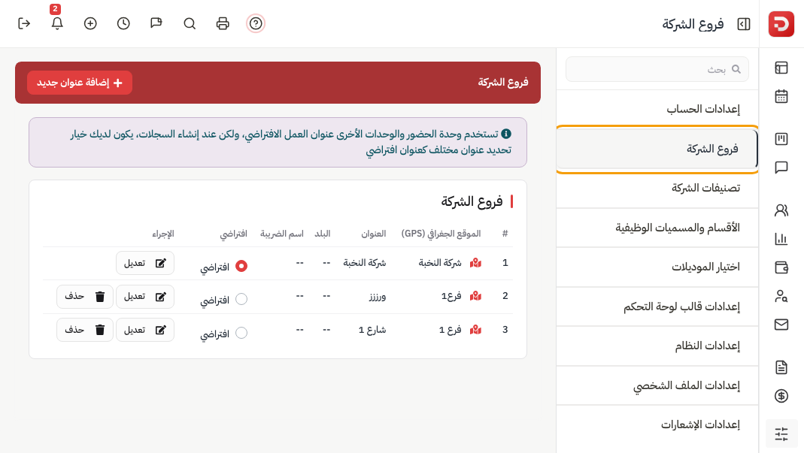Open الأقسام والمسميات الوظيفية menu item

[x=657, y=228]
